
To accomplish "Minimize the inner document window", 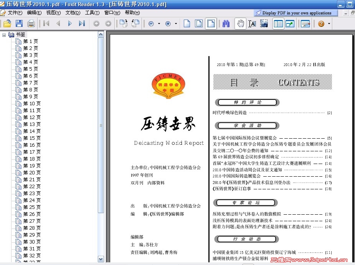I will coord(345,13).
